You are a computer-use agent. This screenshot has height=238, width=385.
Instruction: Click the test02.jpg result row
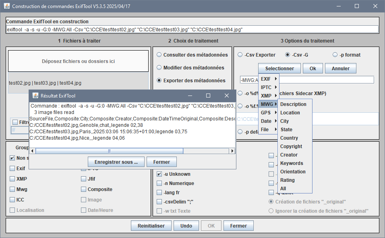click(86, 125)
